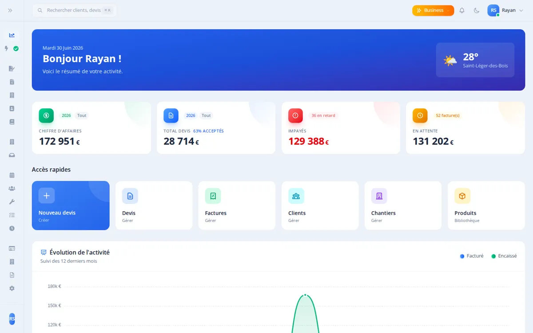Click the green dollar revenue icon
This screenshot has height=333, width=533.
tap(46, 115)
